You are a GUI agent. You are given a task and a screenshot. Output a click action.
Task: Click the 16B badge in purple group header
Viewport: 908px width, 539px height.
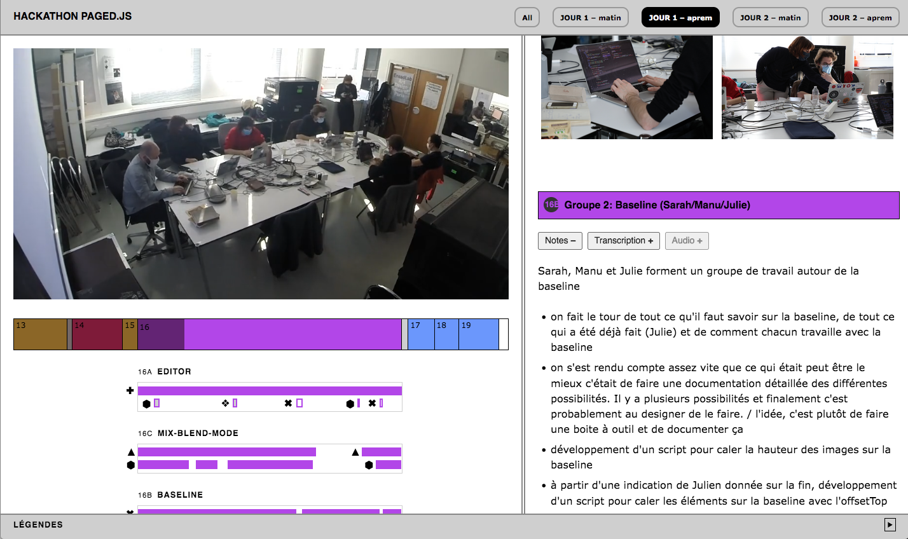[x=551, y=205]
